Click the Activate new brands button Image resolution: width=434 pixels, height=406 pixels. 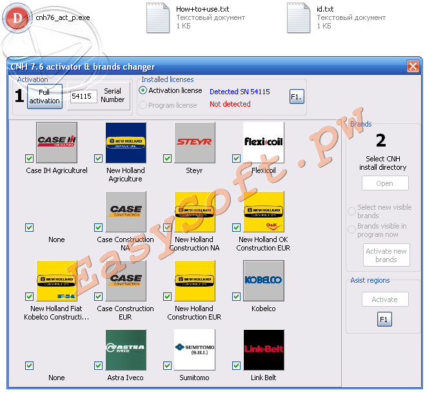pyautogui.click(x=386, y=255)
